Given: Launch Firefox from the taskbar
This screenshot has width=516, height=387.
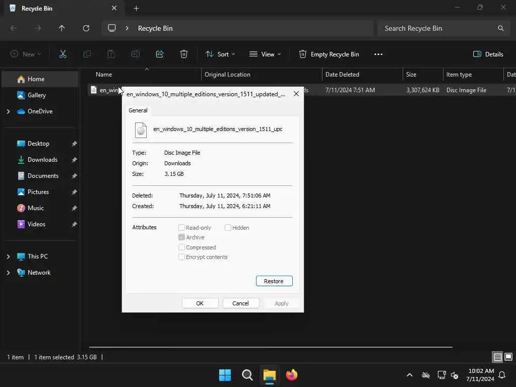Looking at the screenshot, I should tap(292, 375).
